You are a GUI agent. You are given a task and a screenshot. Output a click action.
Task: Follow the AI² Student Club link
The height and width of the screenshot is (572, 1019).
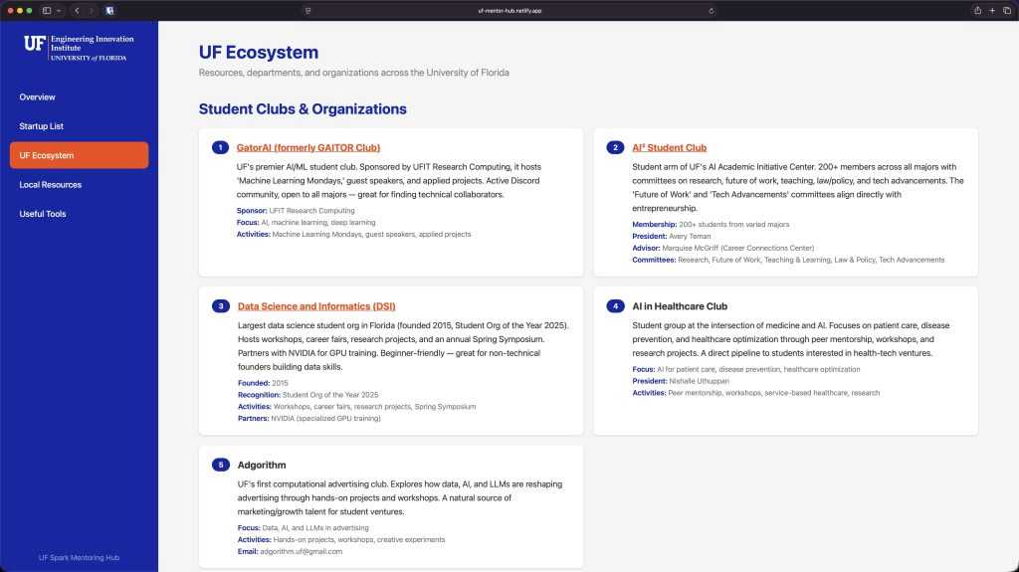pos(669,148)
